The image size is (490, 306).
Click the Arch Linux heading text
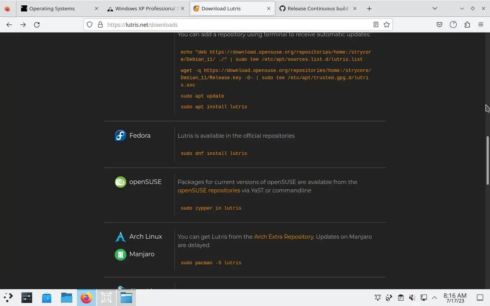coord(145,236)
